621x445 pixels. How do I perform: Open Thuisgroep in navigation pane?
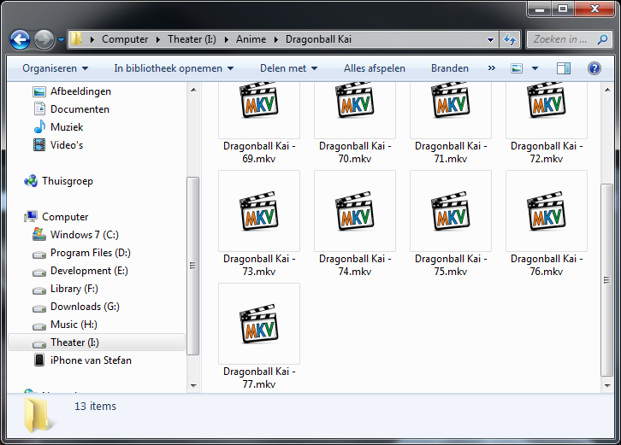(x=67, y=181)
